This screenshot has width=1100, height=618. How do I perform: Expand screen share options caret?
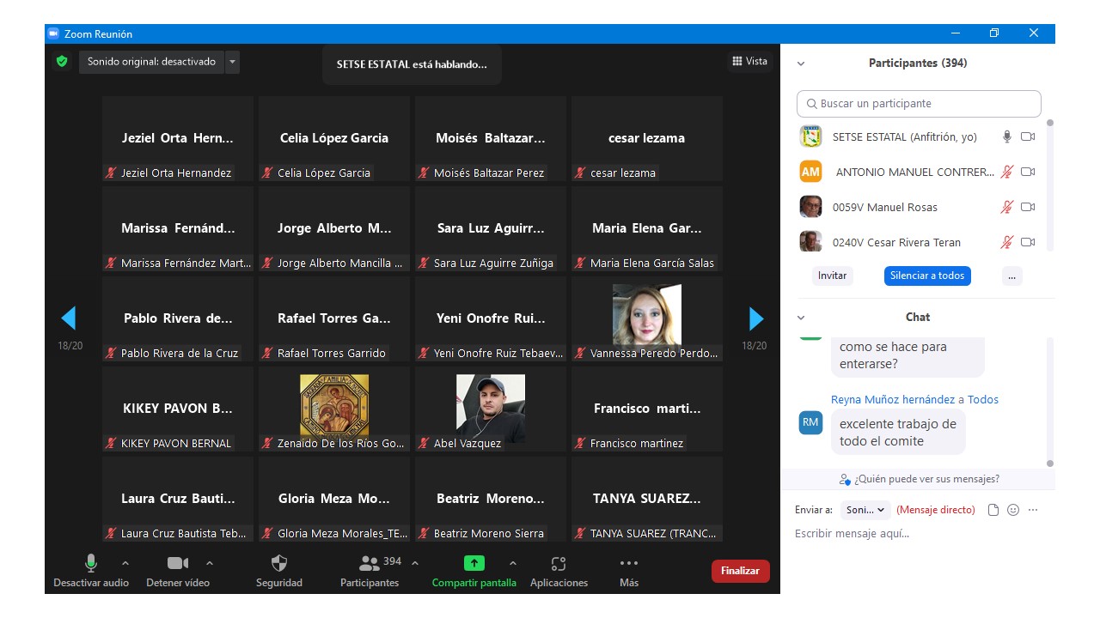click(513, 564)
